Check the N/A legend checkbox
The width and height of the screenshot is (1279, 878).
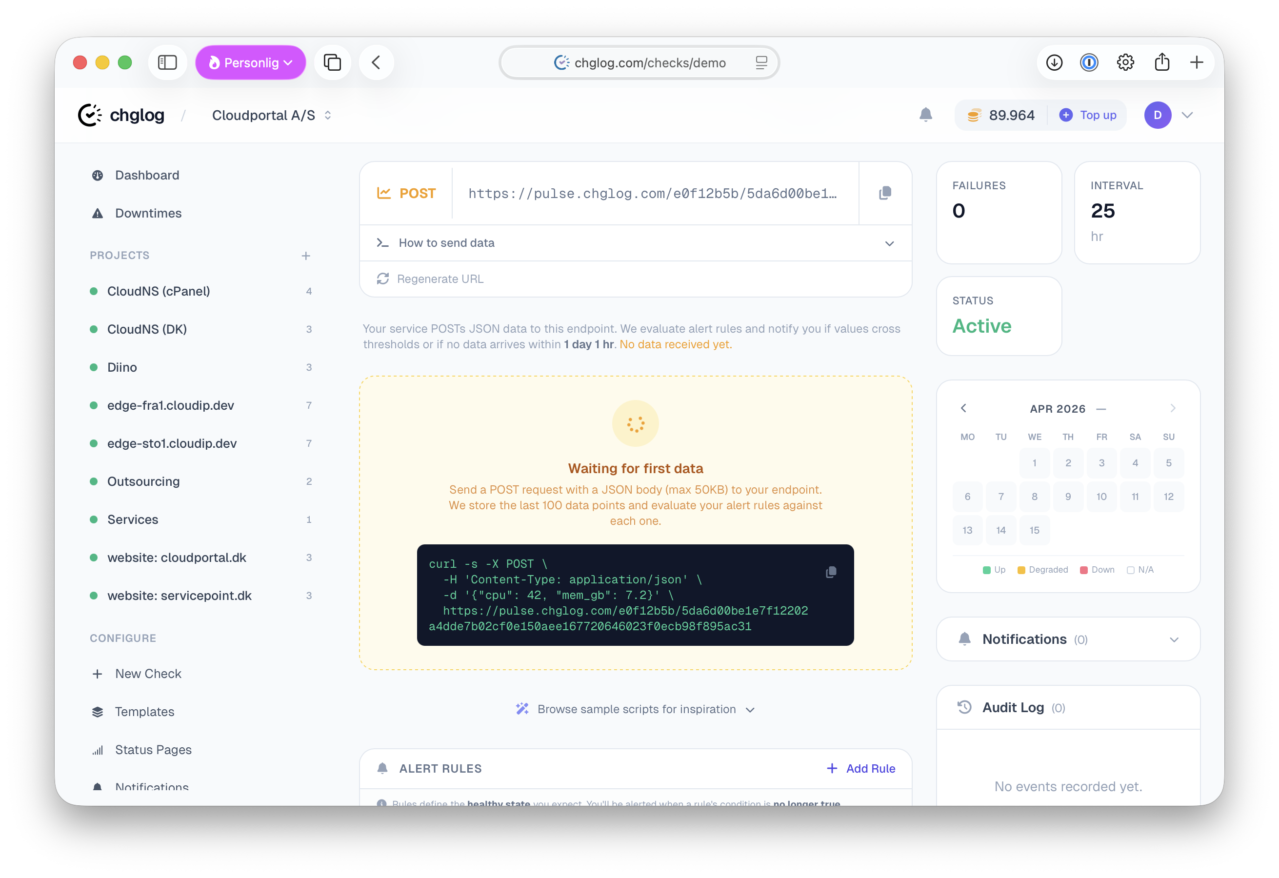click(x=1132, y=570)
